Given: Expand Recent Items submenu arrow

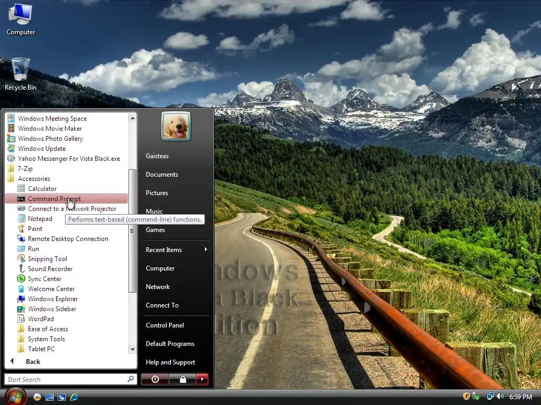Looking at the screenshot, I should tap(206, 249).
